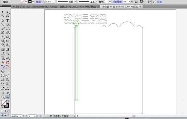This screenshot has width=187, height=119.
Task: Select the Zoom magnifier tool
Action: (7, 97)
